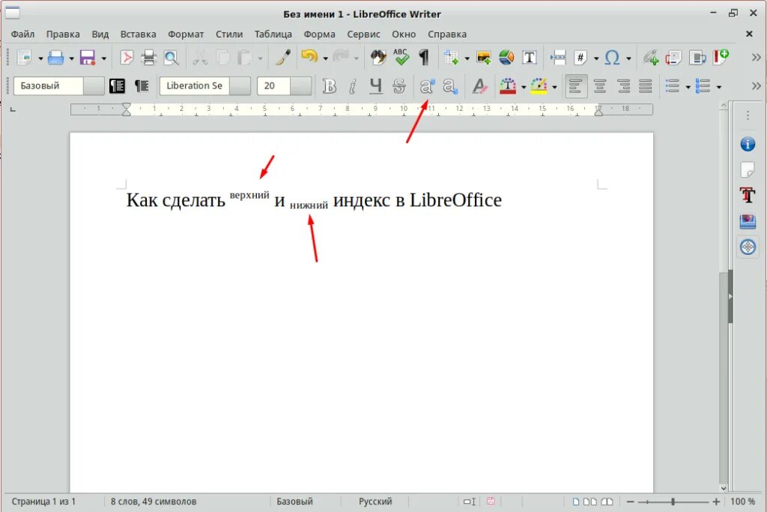This screenshot has height=512, width=767.
Task: Open print preview magnifier icon
Action: point(172,58)
